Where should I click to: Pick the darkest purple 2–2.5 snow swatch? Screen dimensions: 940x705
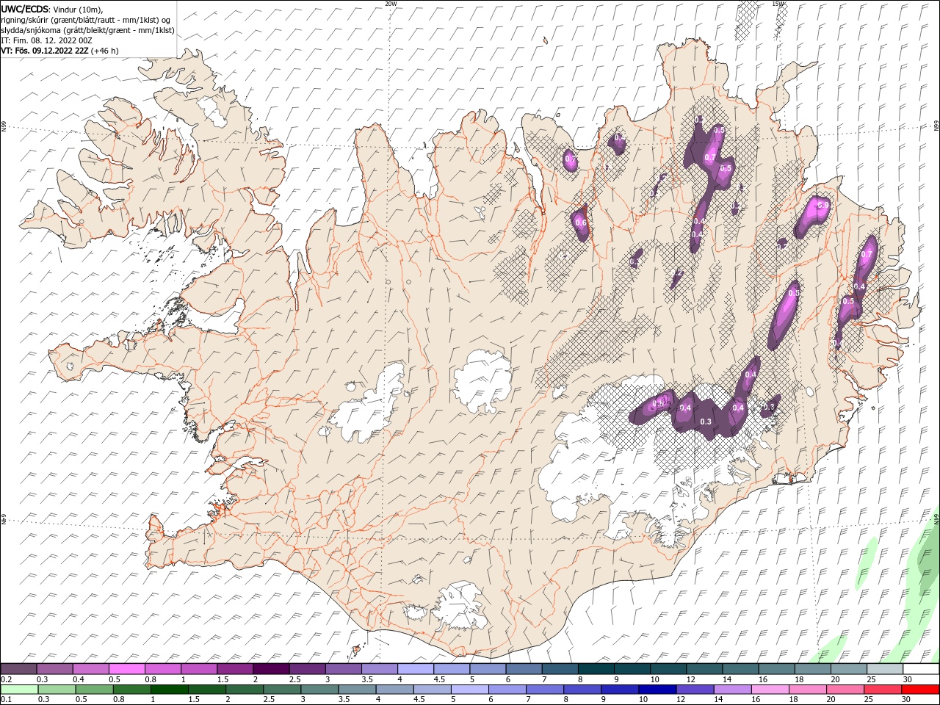[271, 669]
